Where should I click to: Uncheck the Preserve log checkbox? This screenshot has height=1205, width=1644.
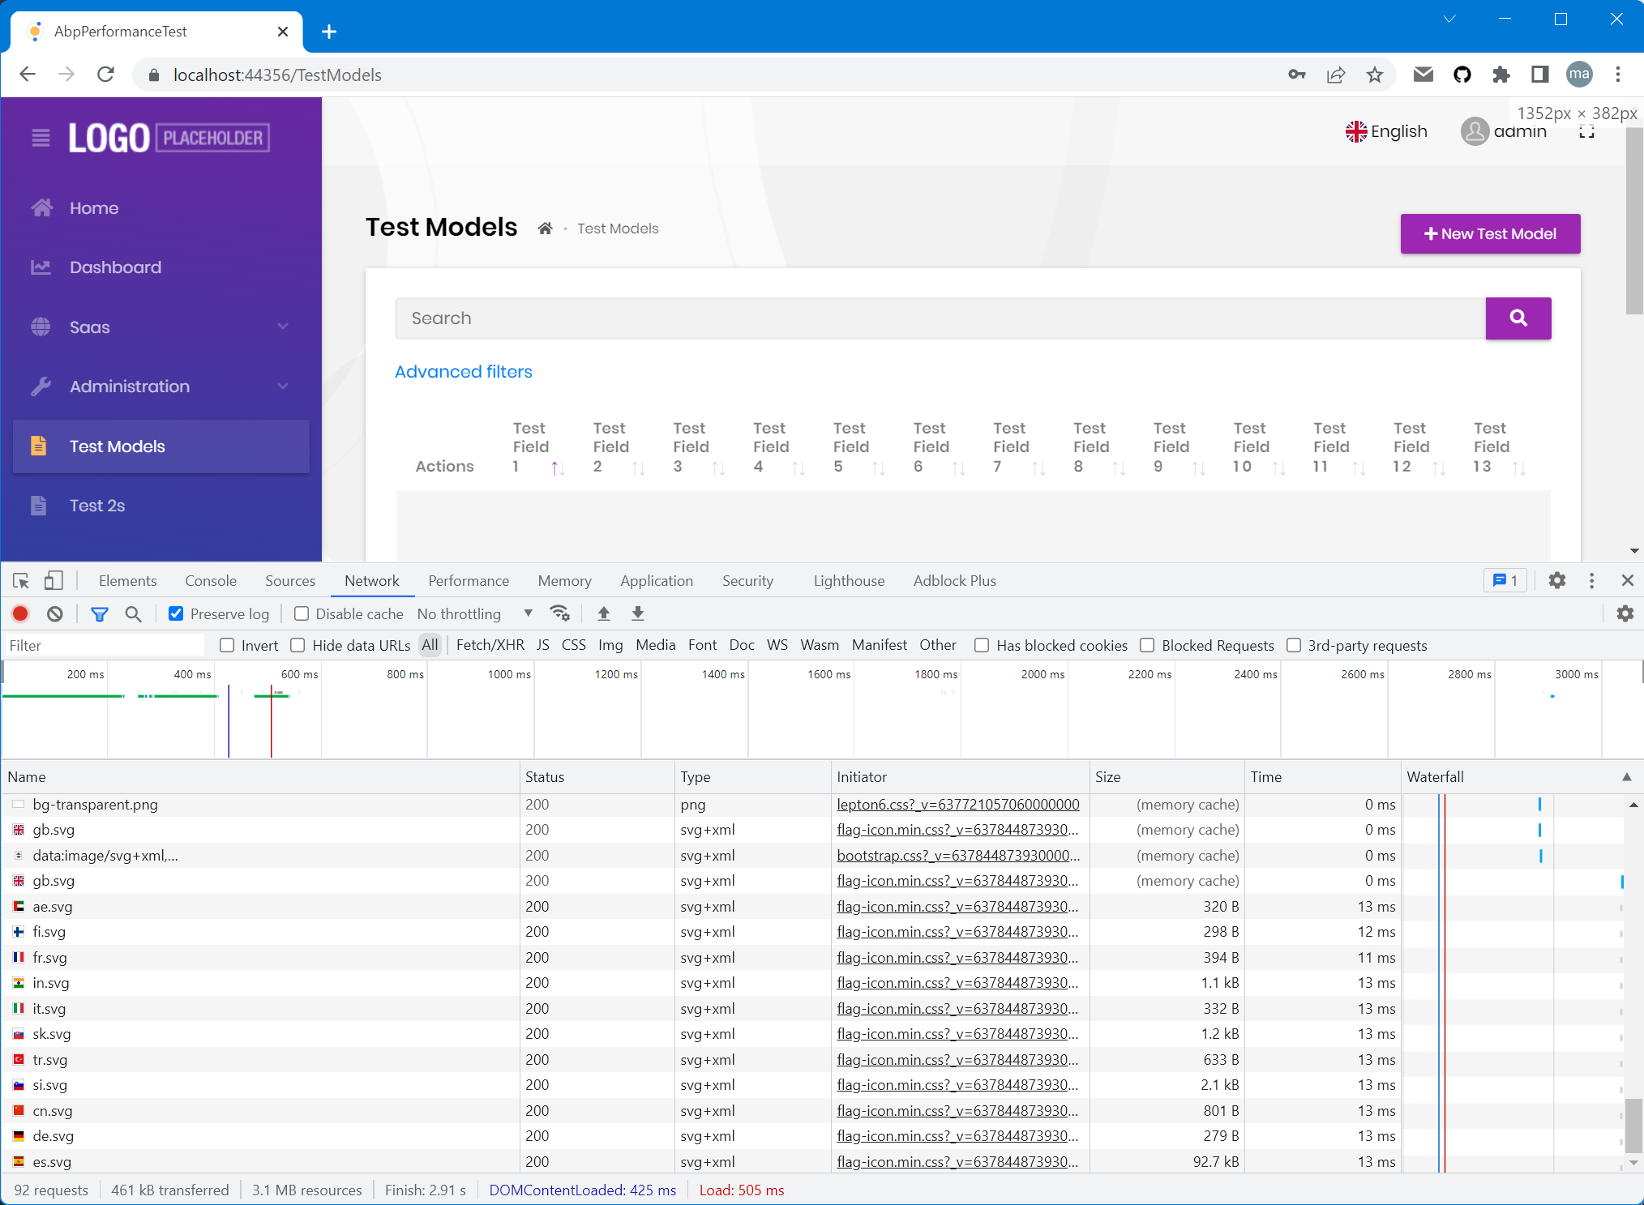[176, 613]
